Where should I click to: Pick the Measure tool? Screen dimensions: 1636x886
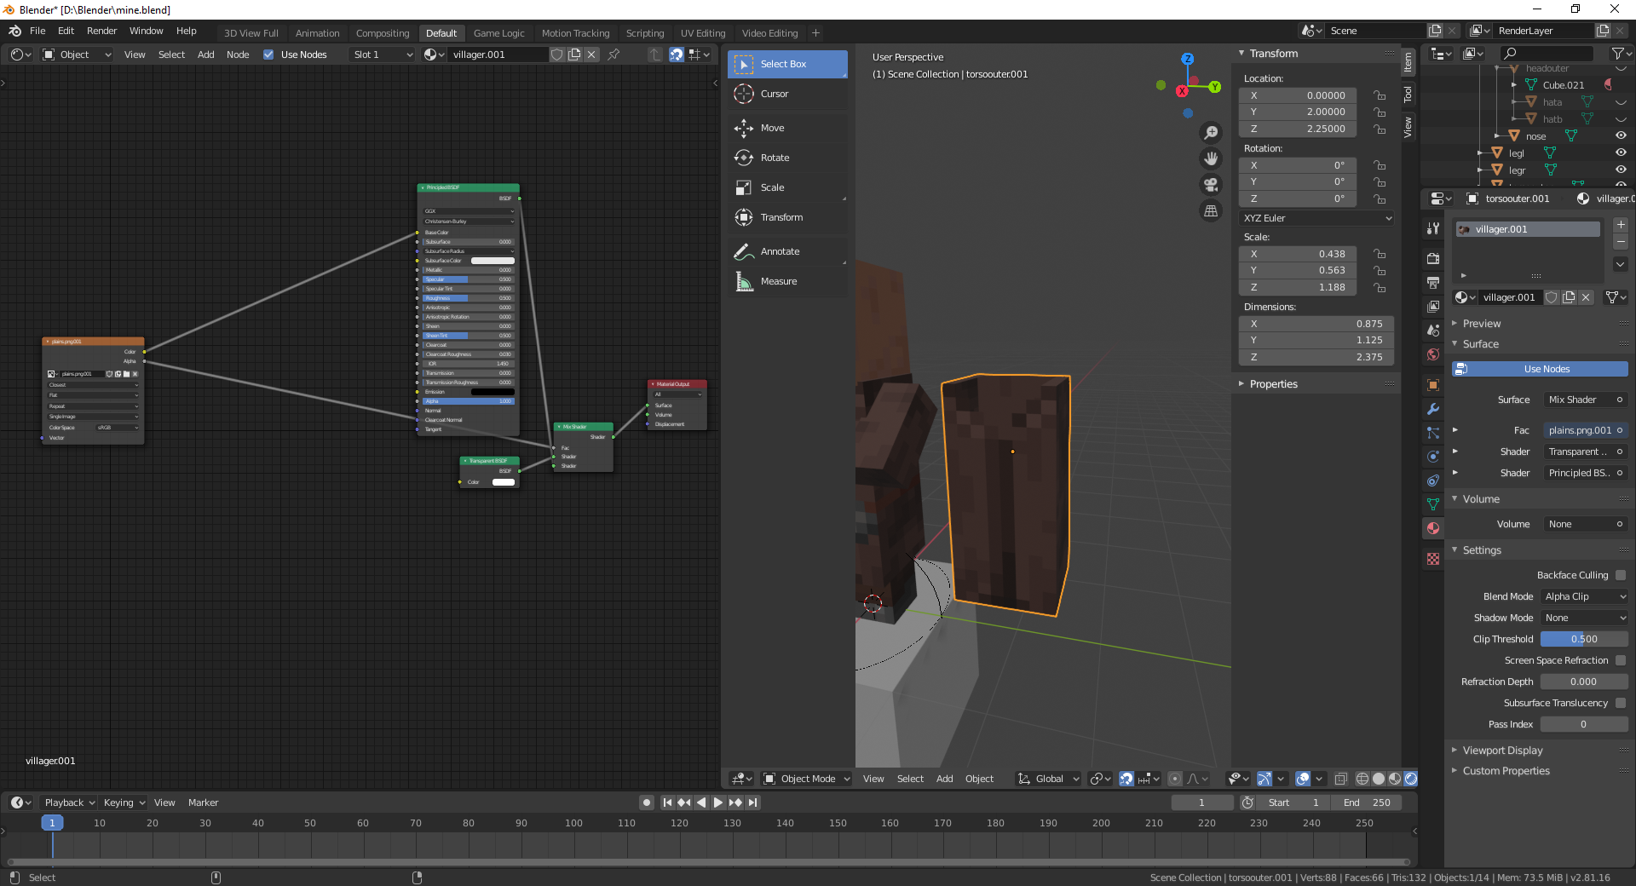787,281
